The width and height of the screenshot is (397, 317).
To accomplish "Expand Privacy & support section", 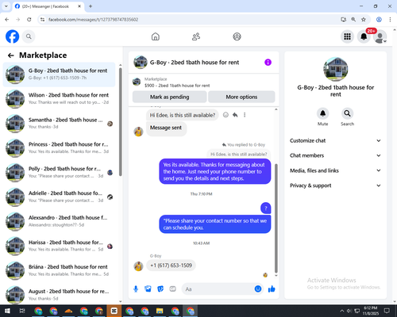I will coord(335,185).
